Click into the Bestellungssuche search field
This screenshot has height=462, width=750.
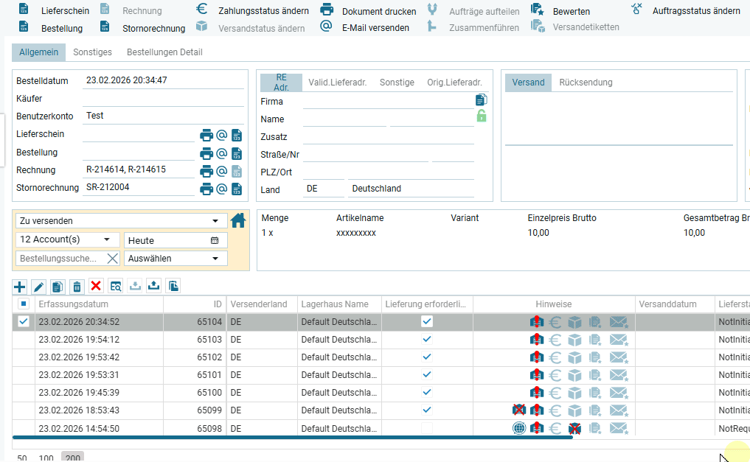click(x=59, y=259)
